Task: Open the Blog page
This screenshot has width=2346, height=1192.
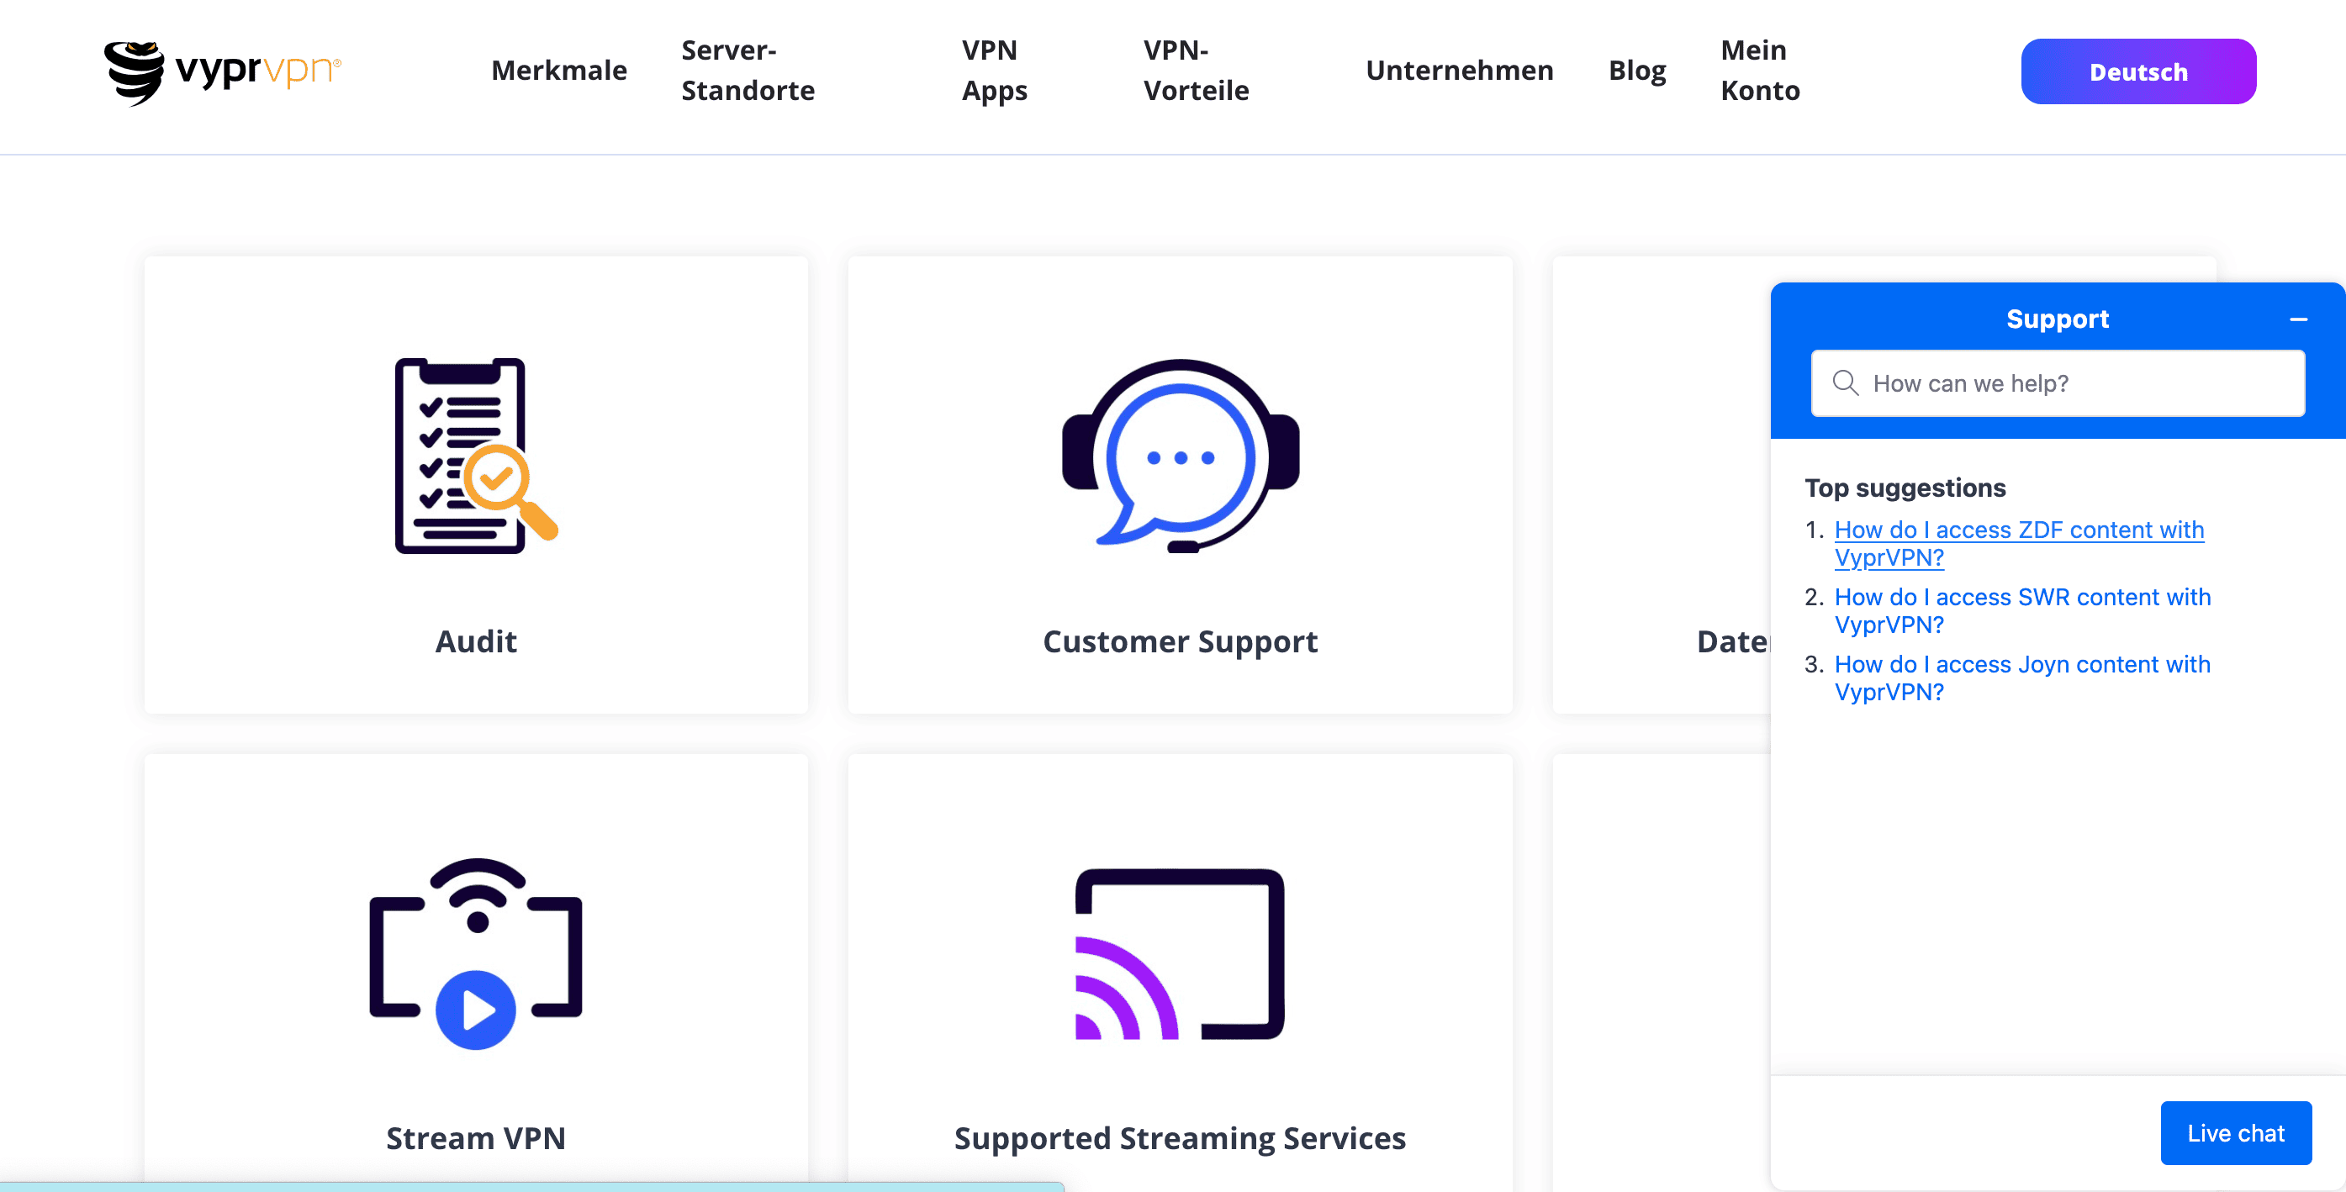Action: click(1636, 70)
